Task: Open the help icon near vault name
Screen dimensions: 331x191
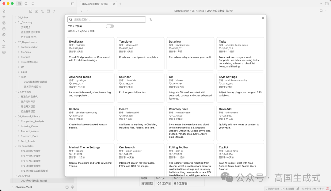Action: pos(67,187)
